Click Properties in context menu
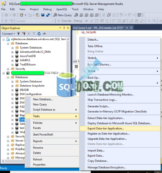This screenshot has height=173, width=162. click(39, 165)
